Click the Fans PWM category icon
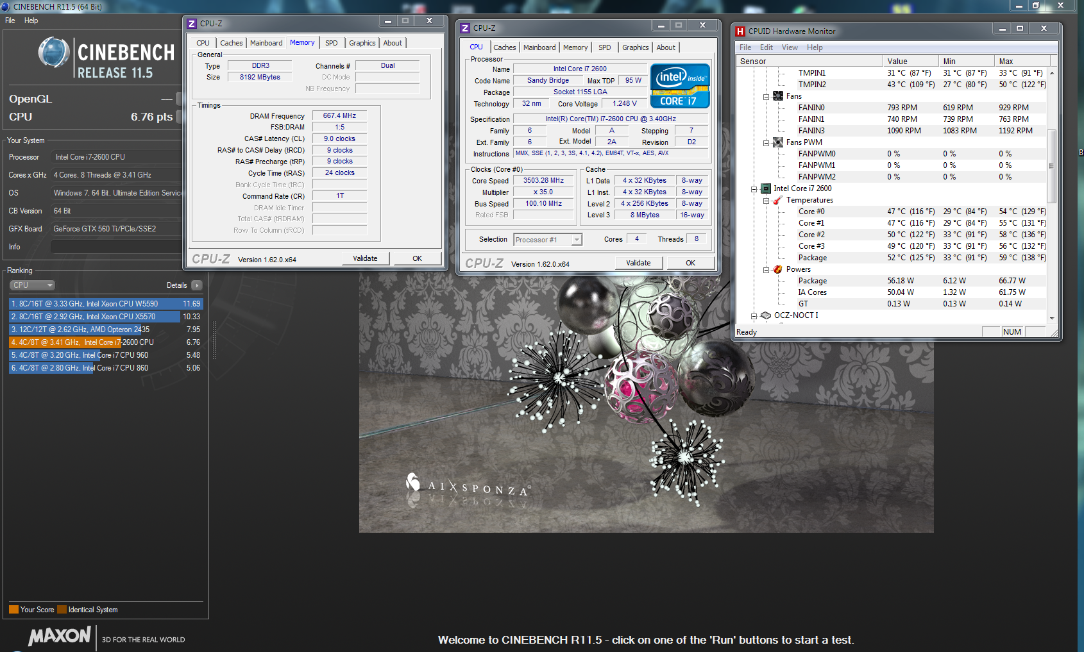The height and width of the screenshot is (652, 1084). pos(778,142)
